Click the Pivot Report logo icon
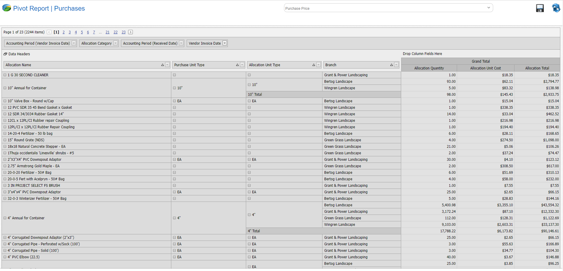The height and width of the screenshot is (271, 563). click(x=7, y=8)
